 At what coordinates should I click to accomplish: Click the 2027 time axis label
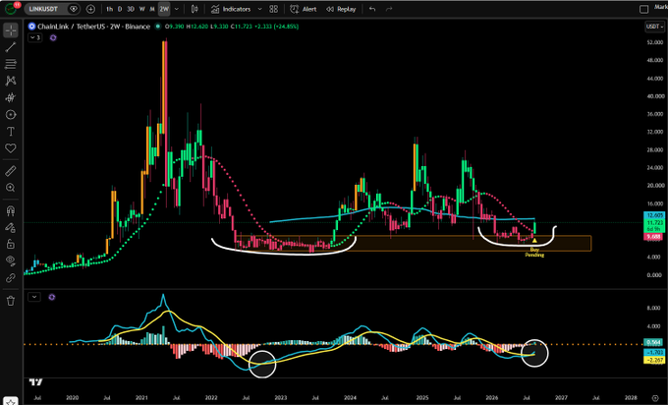561,398
